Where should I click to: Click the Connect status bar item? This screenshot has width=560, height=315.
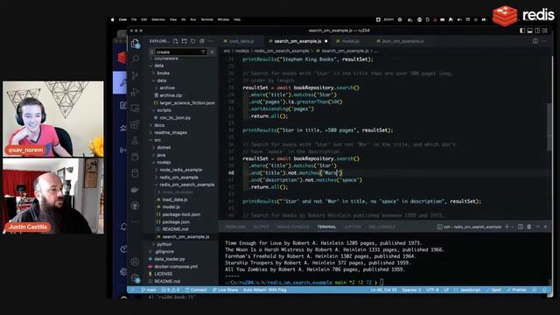pyautogui.click(x=196, y=290)
